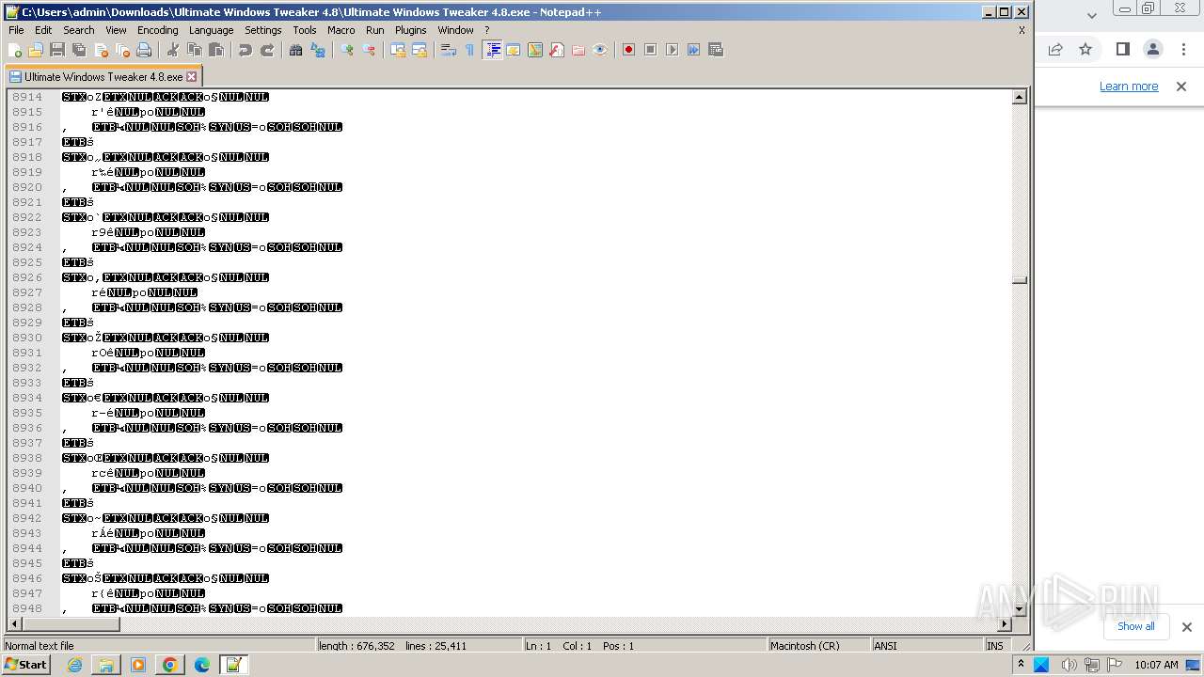This screenshot has height=677, width=1204.
Task: Open the Encoding menu
Action: [158, 30]
